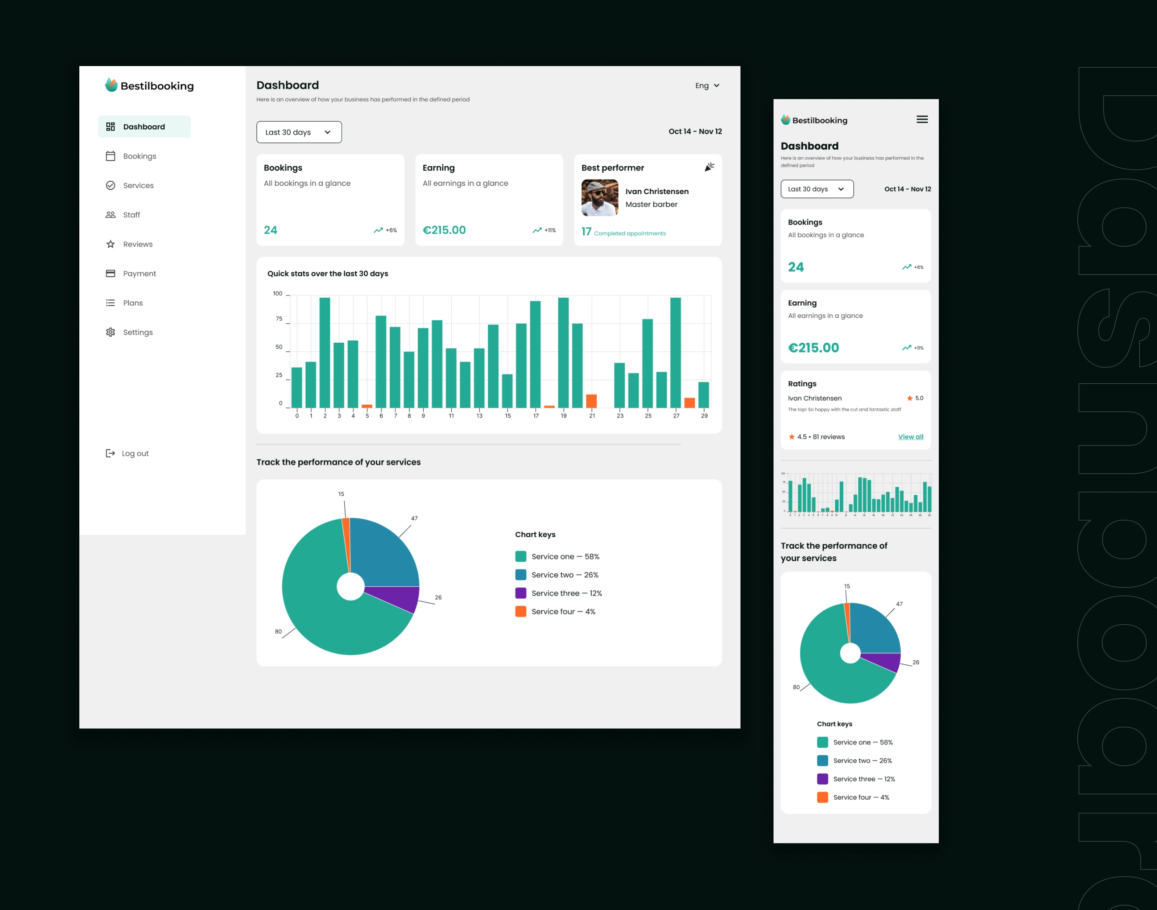Click the Plans list icon

tap(110, 303)
